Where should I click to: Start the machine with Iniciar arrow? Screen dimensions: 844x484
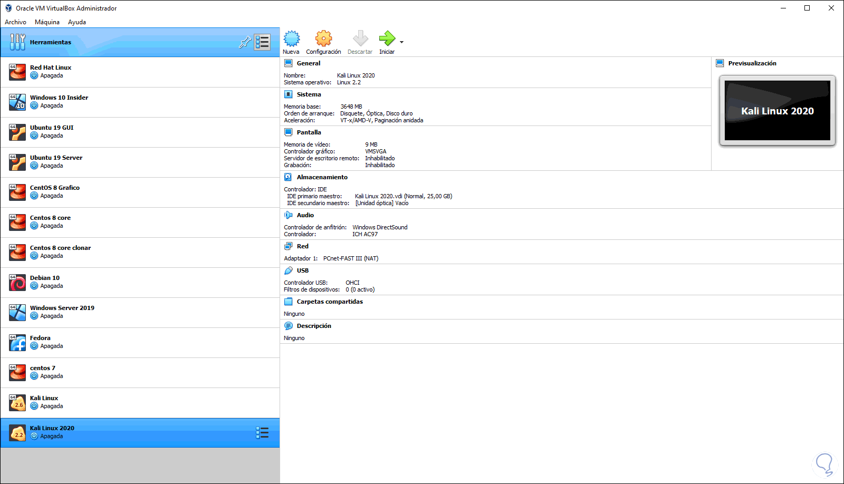[387, 38]
